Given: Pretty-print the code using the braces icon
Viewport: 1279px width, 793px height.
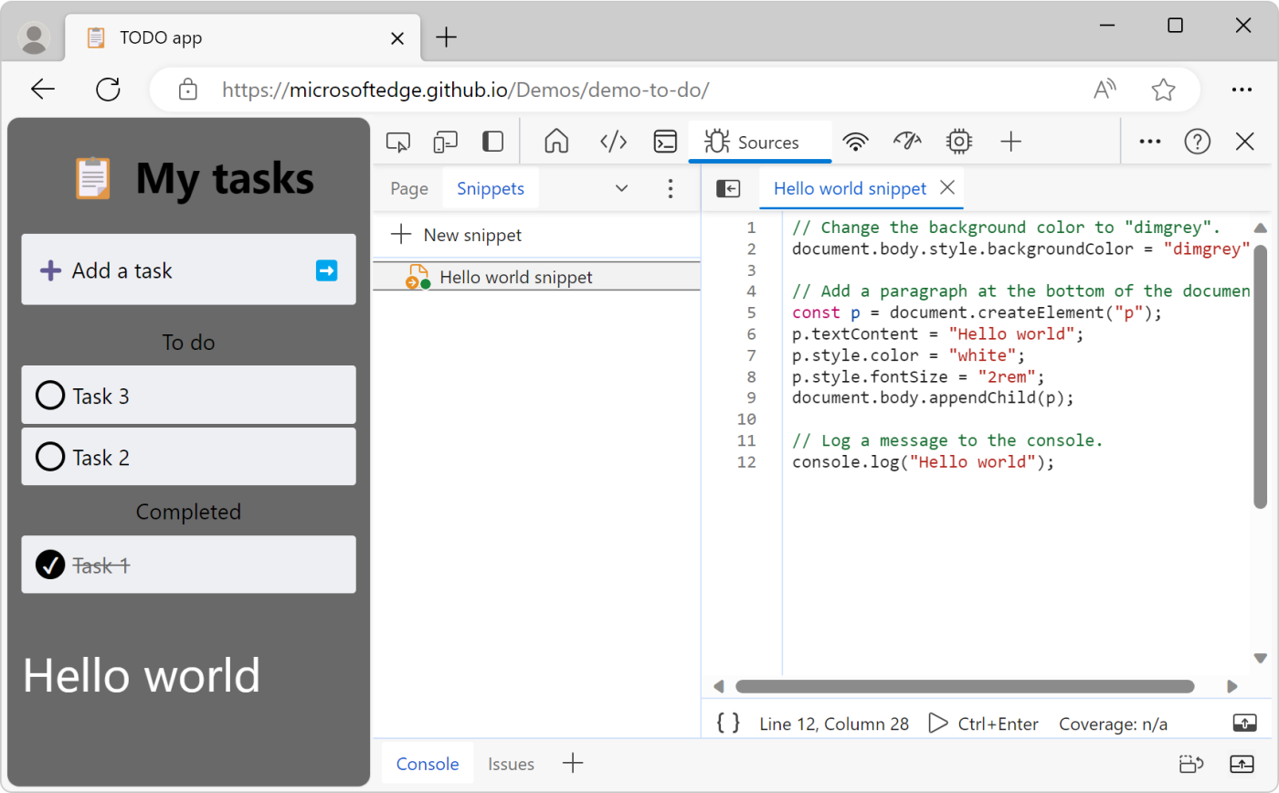Looking at the screenshot, I should [726, 722].
